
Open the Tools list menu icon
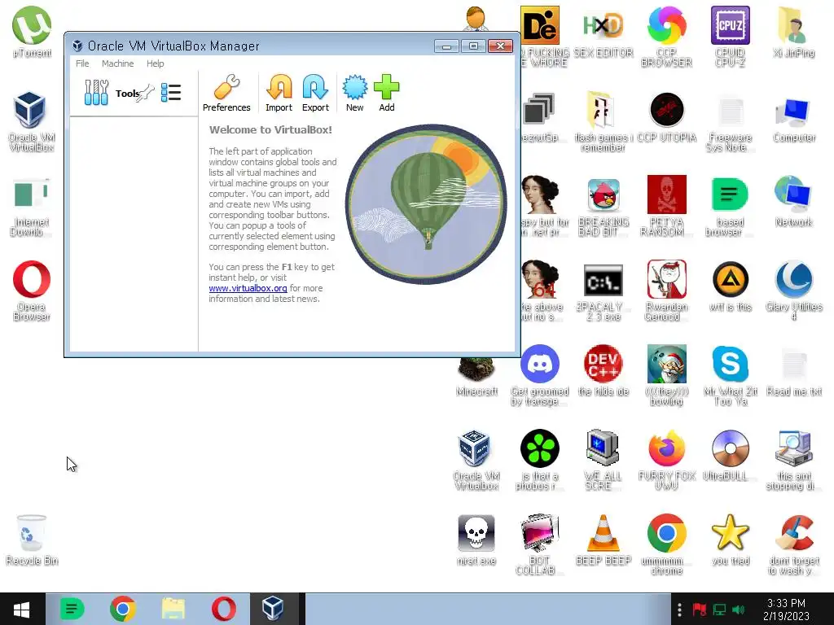(171, 93)
